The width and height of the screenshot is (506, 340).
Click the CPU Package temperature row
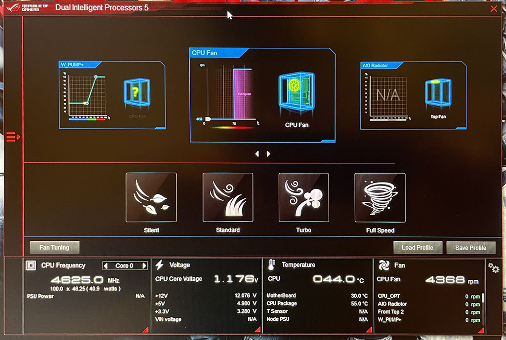coord(317,303)
